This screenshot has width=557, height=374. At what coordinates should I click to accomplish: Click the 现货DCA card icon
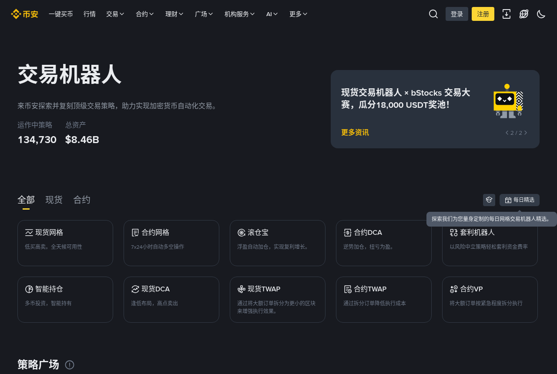click(135, 289)
